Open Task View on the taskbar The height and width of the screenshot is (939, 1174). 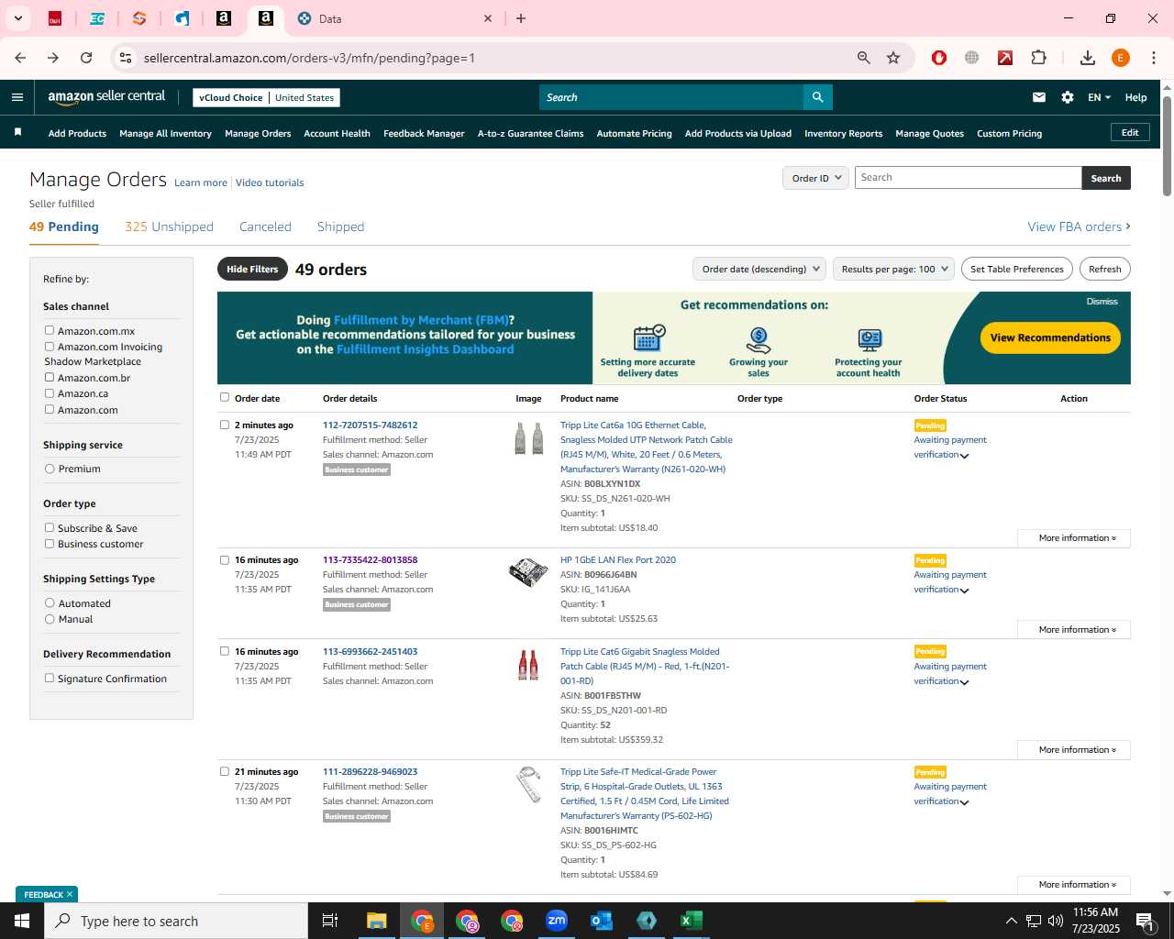[x=330, y=921]
